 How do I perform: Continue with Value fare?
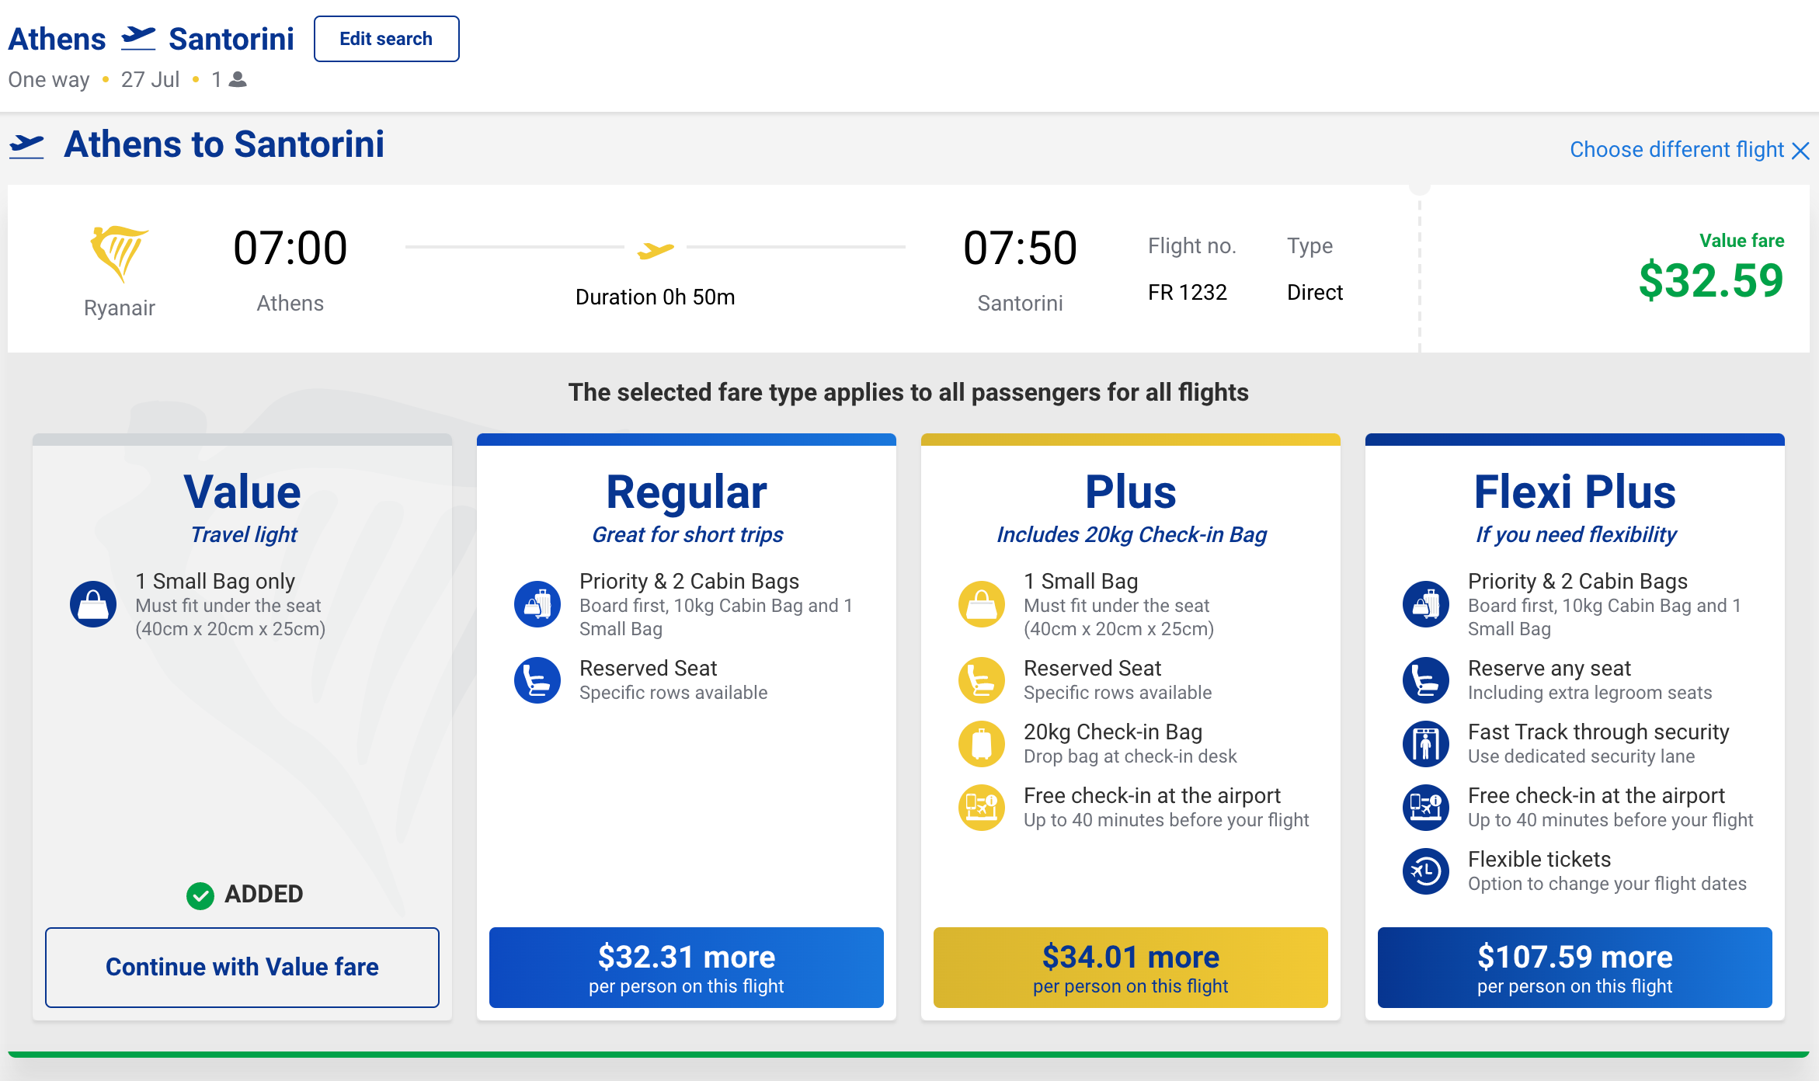pos(242,967)
